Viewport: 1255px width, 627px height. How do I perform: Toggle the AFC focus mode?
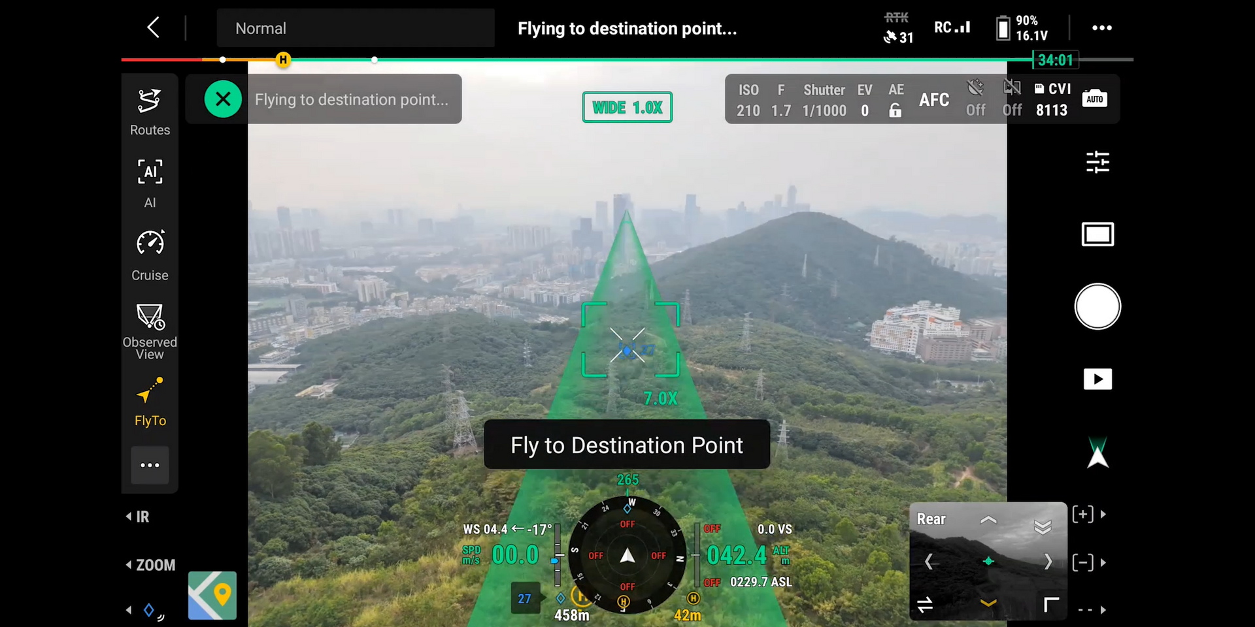(x=934, y=100)
